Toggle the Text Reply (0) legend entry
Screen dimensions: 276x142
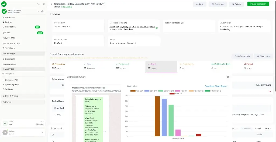(196, 91)
